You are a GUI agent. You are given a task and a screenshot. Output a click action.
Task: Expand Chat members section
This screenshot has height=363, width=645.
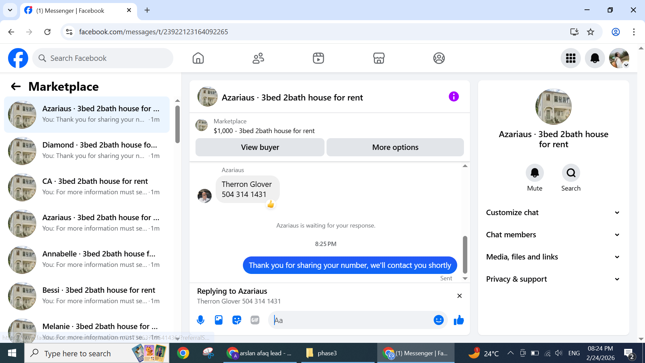pyautogui.click(x=553, y=235)
